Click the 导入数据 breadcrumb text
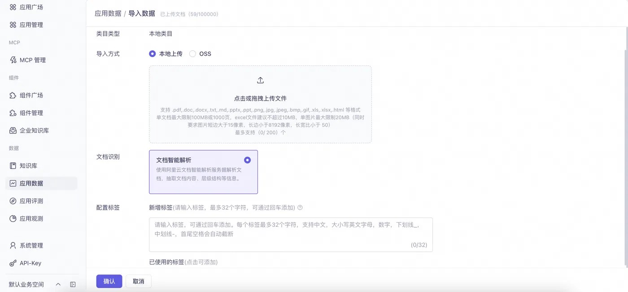The width and height of the screenshot is (628, 292). 142,13
